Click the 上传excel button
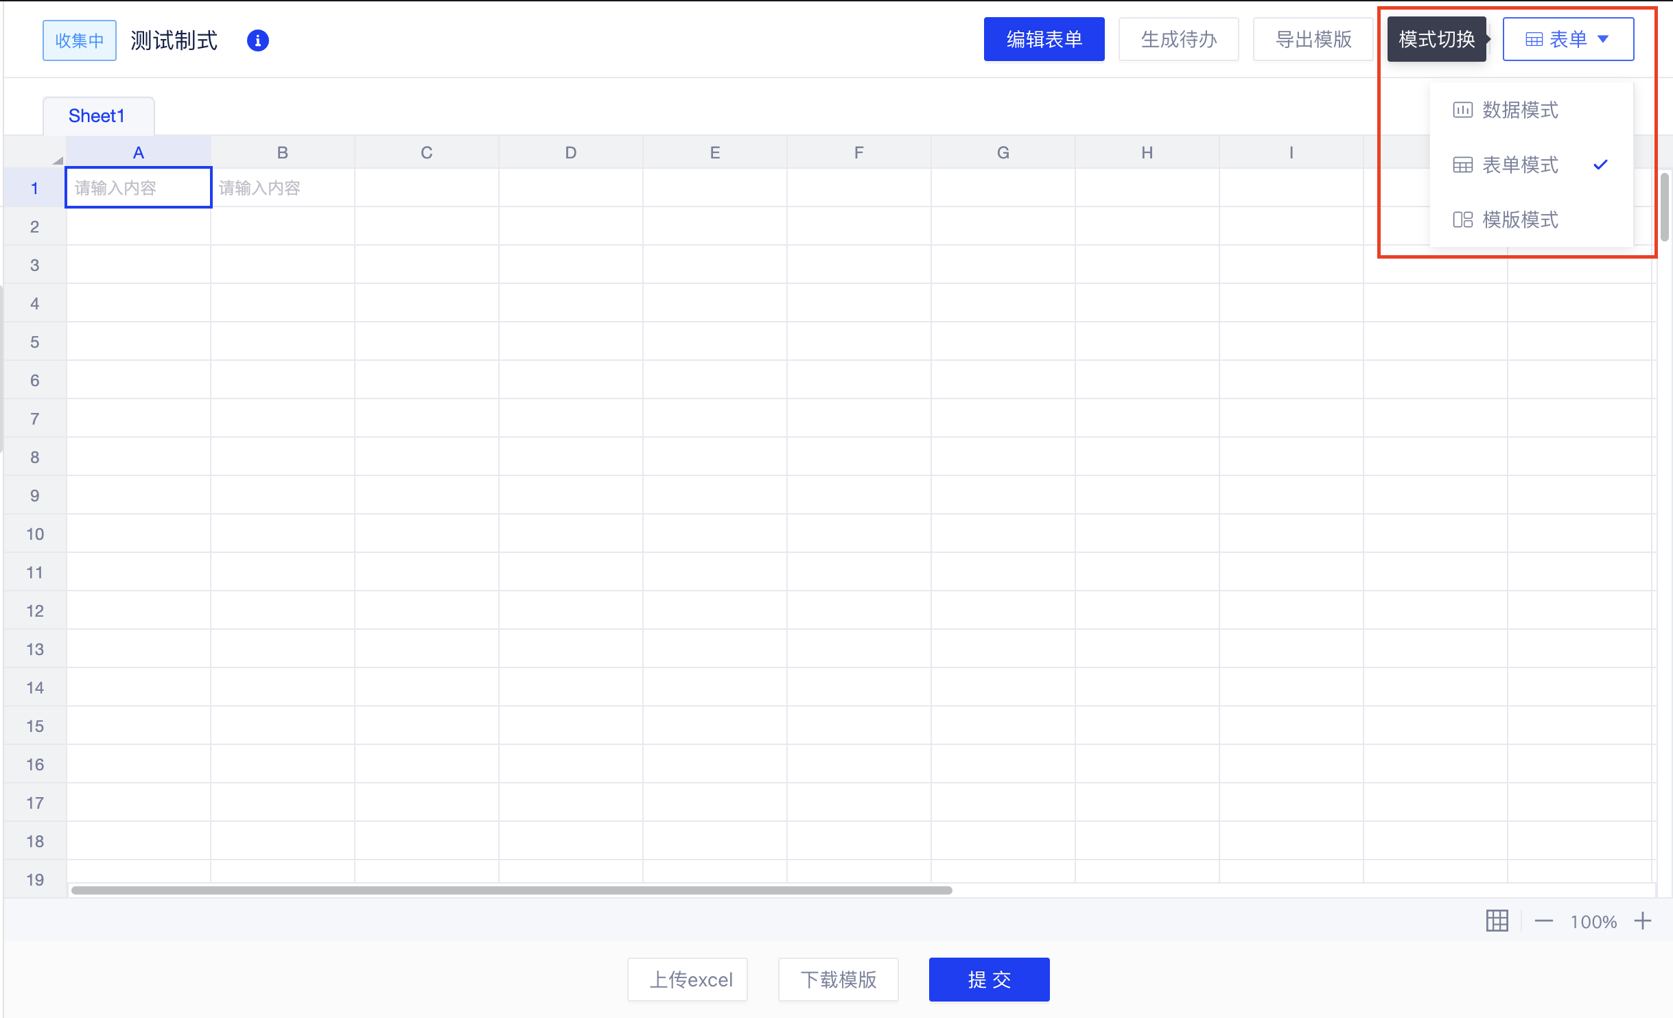 pos(686,979)
